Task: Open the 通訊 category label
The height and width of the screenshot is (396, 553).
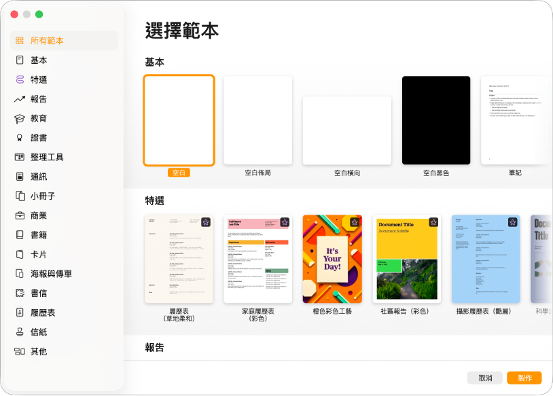Action: 39,177
